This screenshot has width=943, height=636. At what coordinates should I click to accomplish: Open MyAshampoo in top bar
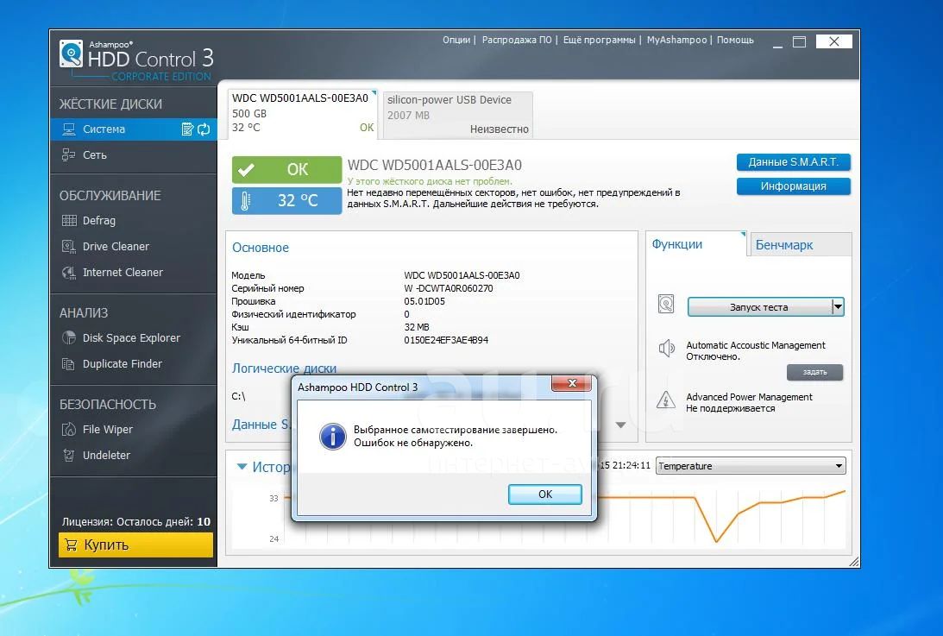point(676,40)
